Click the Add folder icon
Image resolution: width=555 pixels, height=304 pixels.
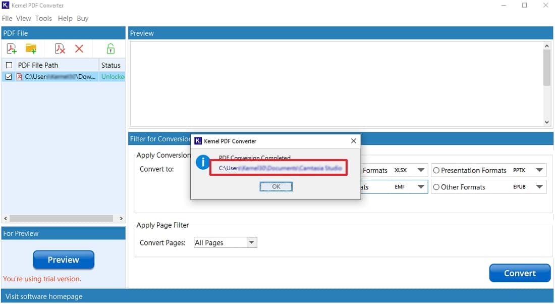(x=31, y=48)
